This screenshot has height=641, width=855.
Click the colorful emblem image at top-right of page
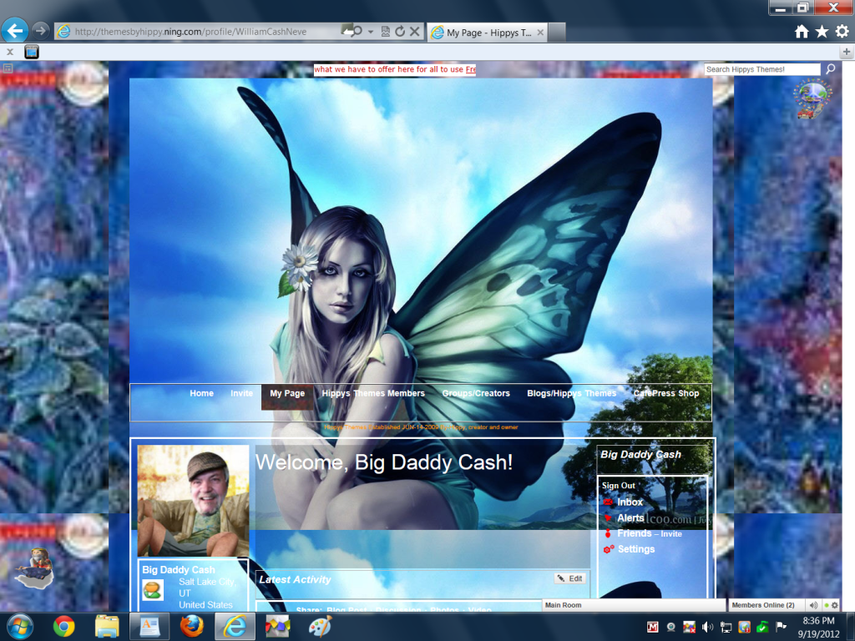[x=812, y=98]
